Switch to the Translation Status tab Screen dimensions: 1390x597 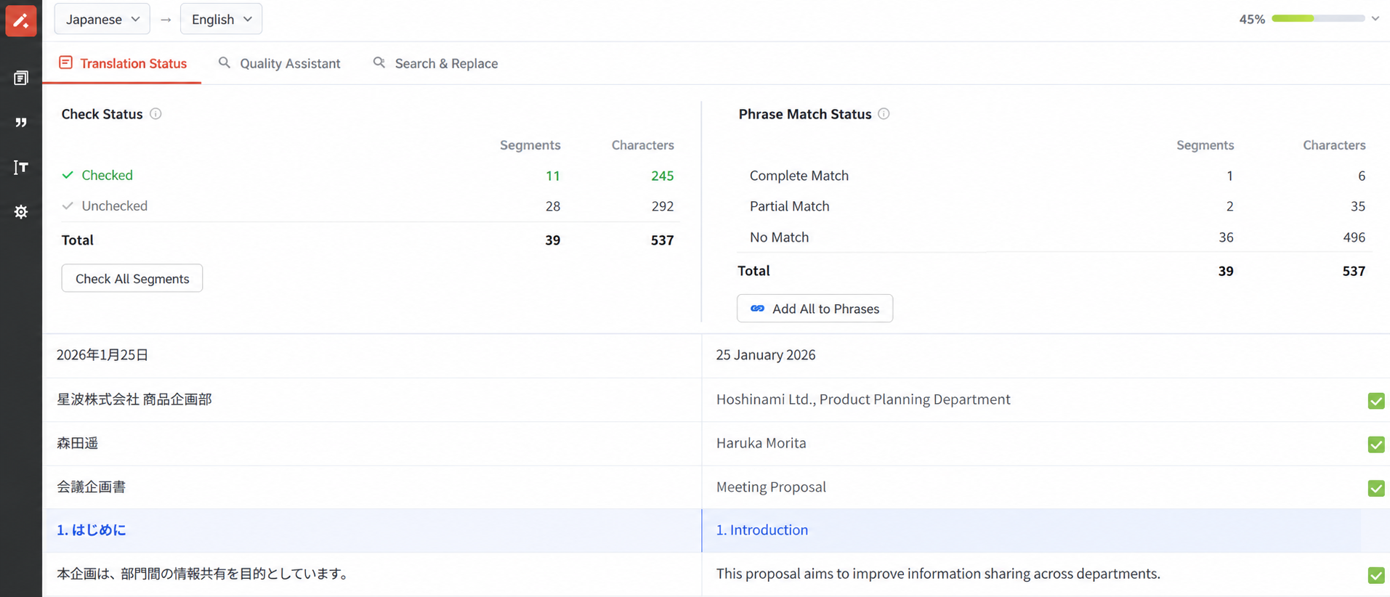(122, 63)
